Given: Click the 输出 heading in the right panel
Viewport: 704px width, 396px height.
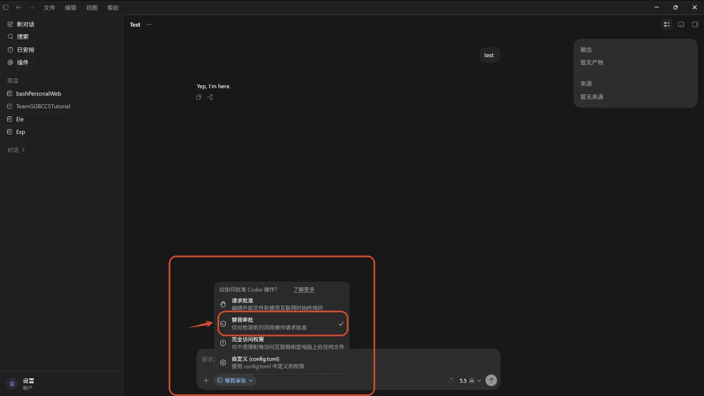Looking at the screenshot, I should pos(586,50).
